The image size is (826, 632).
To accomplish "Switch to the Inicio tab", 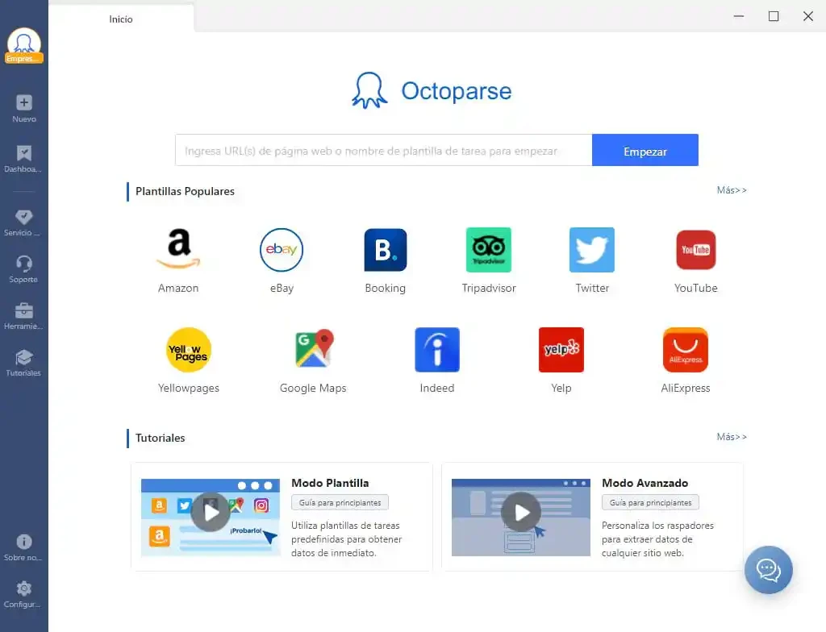I will click(x=121, y=19).
